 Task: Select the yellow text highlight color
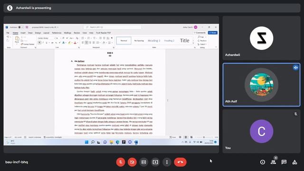point(69,43)
